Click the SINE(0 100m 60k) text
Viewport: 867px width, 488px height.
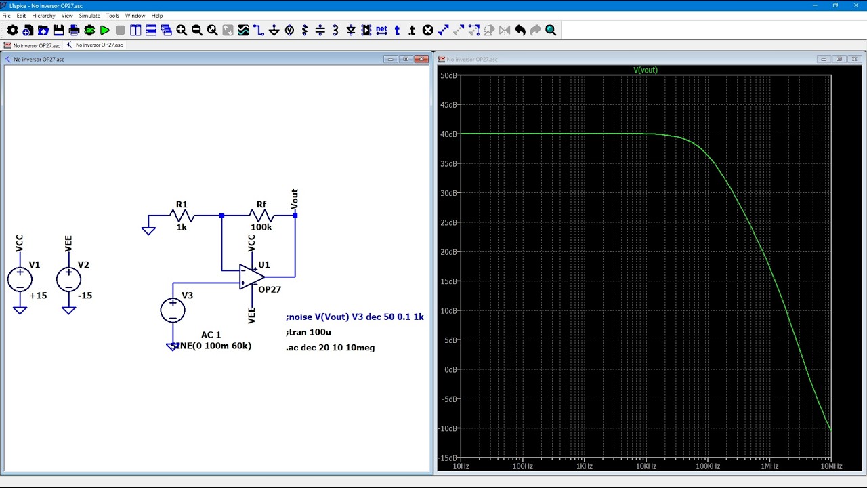point(212,346)
